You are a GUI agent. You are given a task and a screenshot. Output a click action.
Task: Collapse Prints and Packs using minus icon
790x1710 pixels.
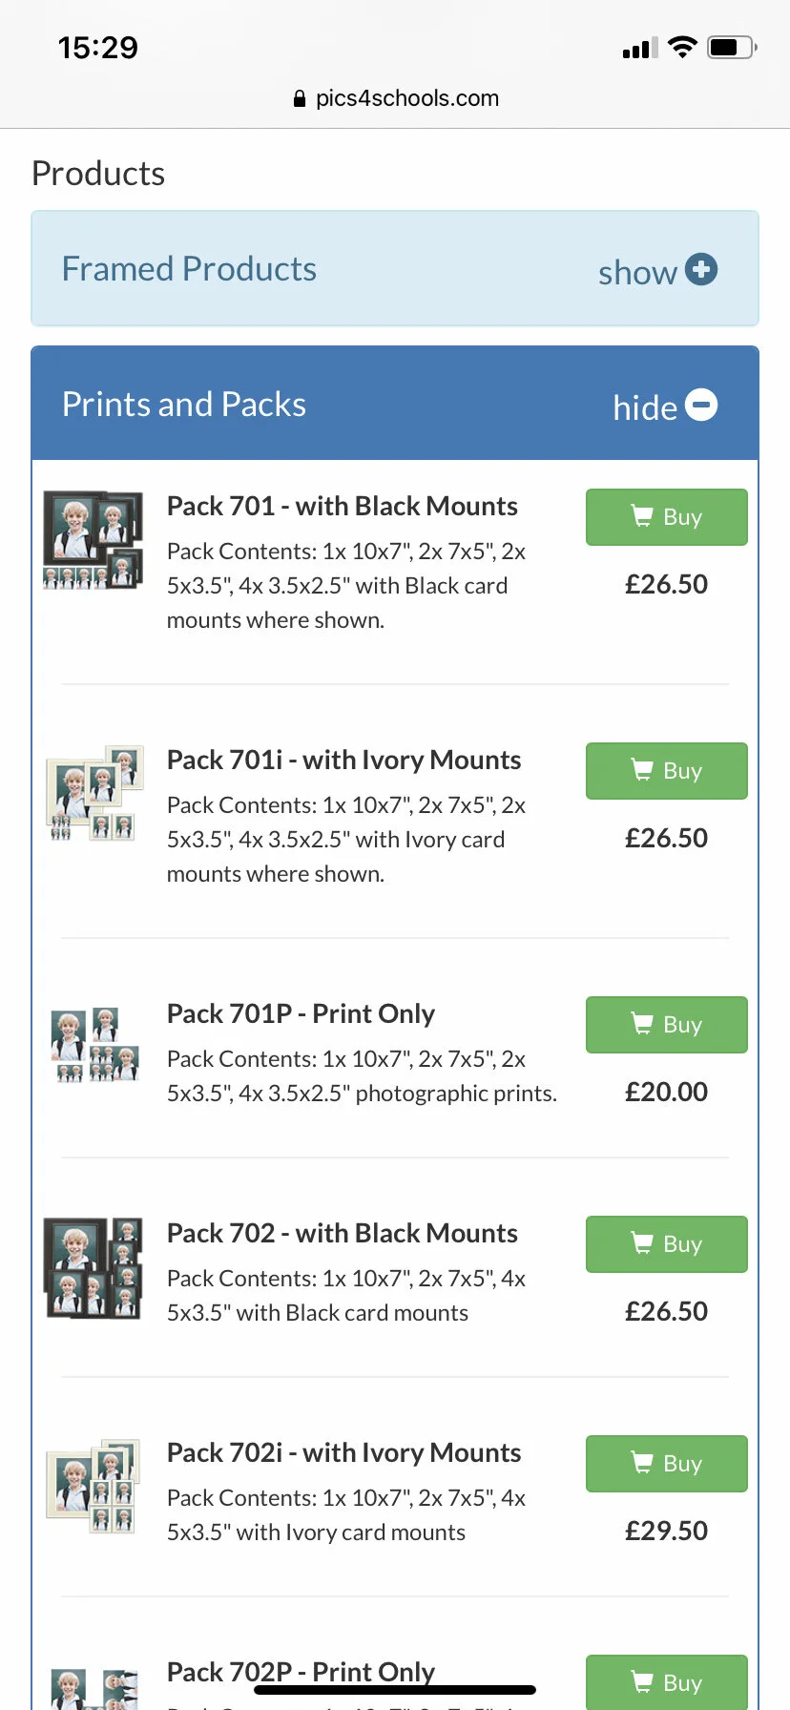coord(701,405)
